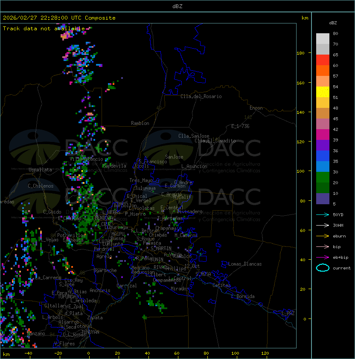The width and height of the screenshot is (355, 359).
Task: Click the 'Clla.del_Rosario' map label
Action: (201, 96)
